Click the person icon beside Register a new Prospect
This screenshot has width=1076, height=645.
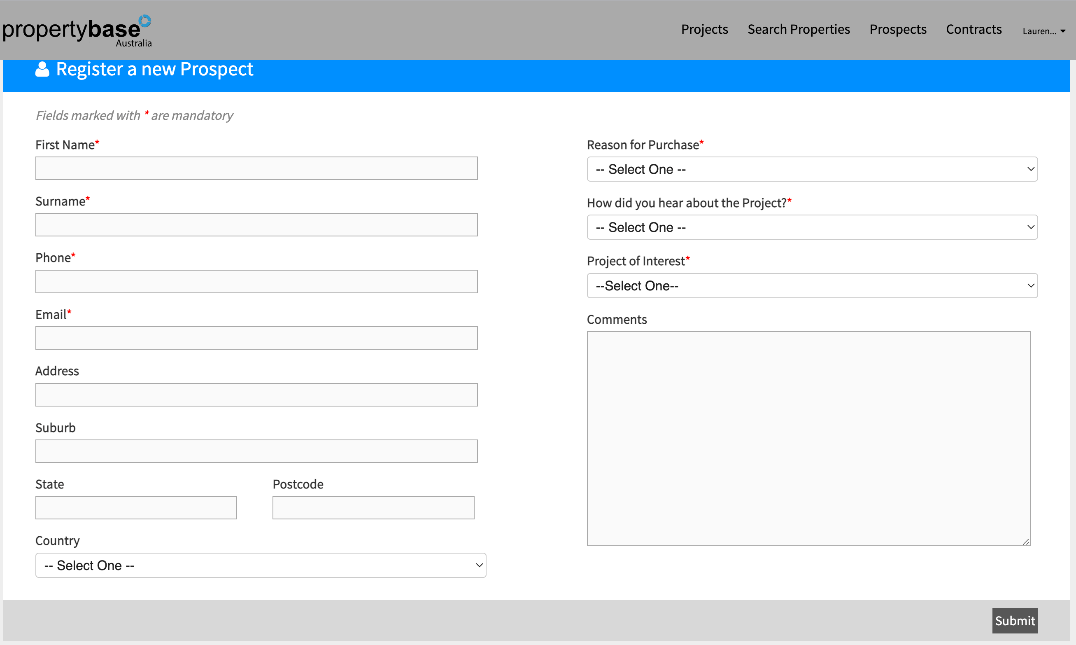pos(42,70)
